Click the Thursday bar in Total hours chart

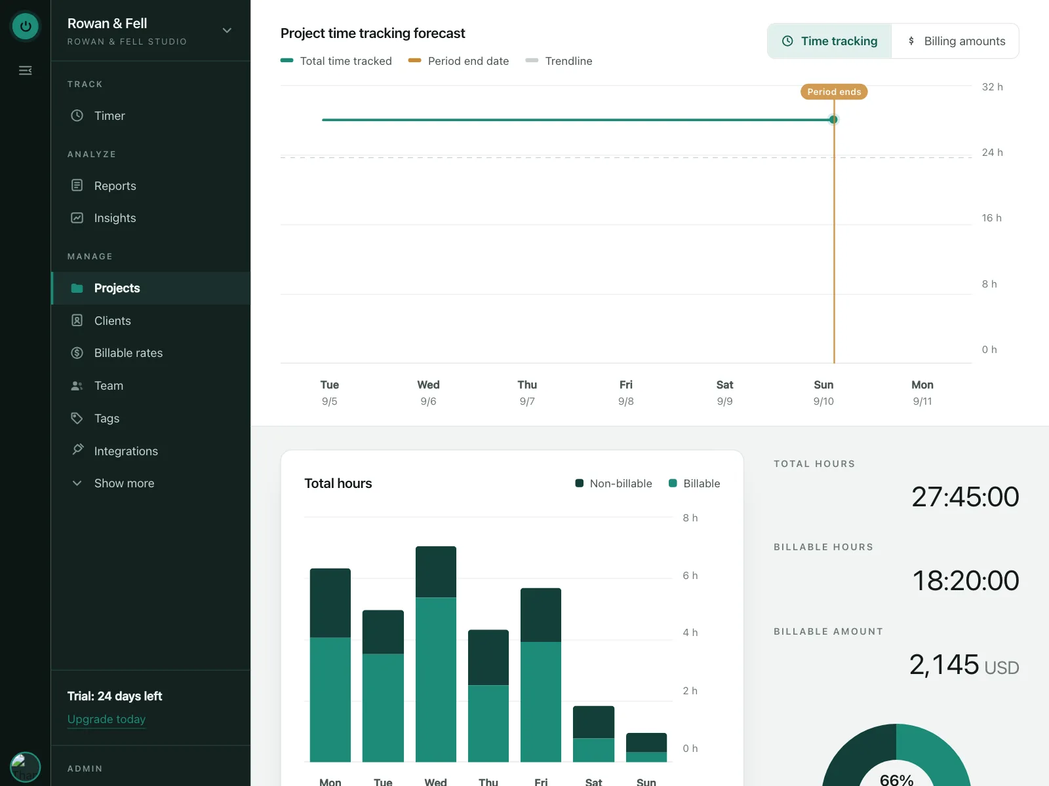(x=488, y=696)
